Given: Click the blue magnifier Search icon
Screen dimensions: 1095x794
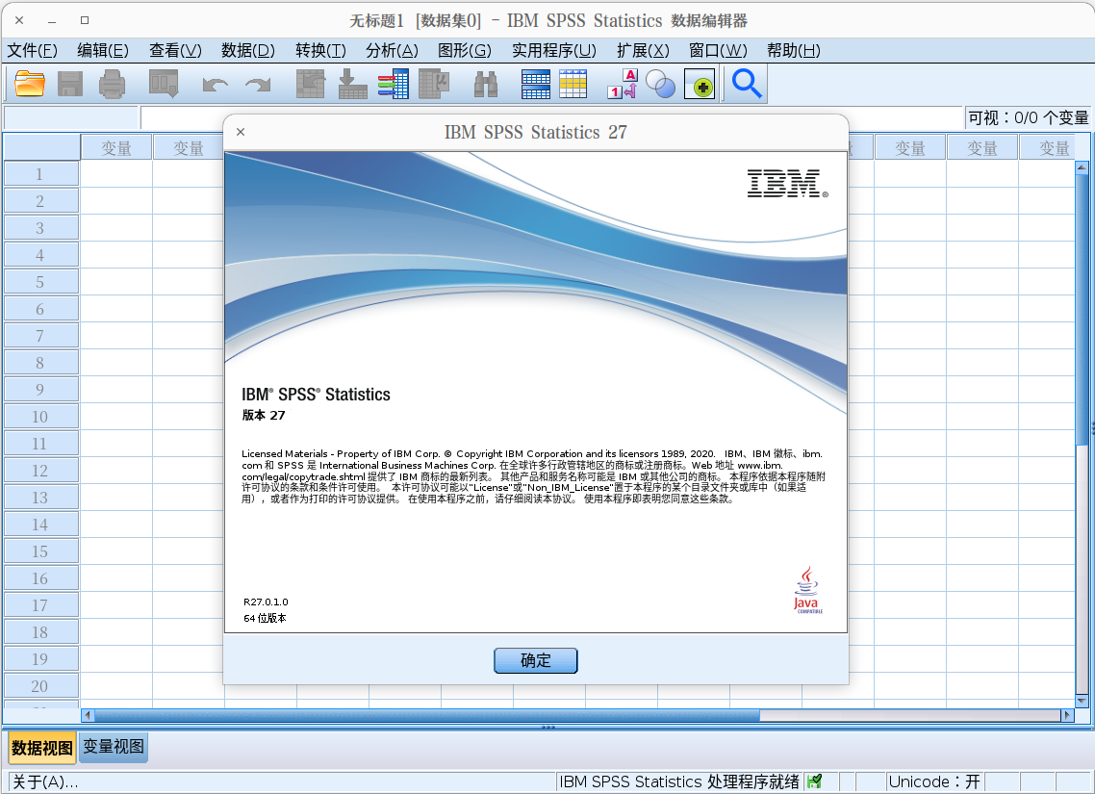Looking at the screenshot, I should [x=747, y=84].
